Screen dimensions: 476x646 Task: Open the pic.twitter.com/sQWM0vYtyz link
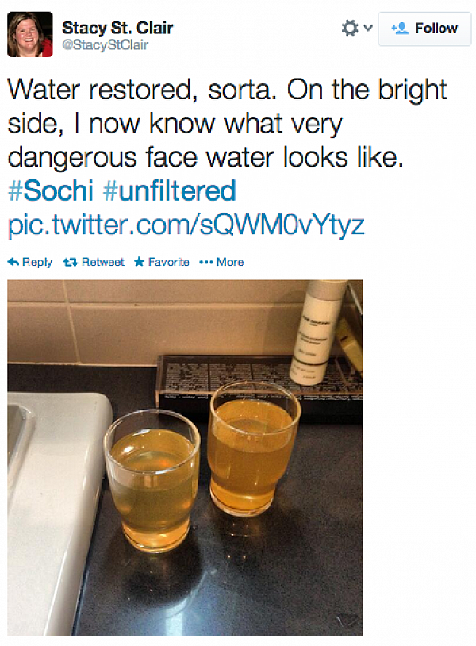186,225
